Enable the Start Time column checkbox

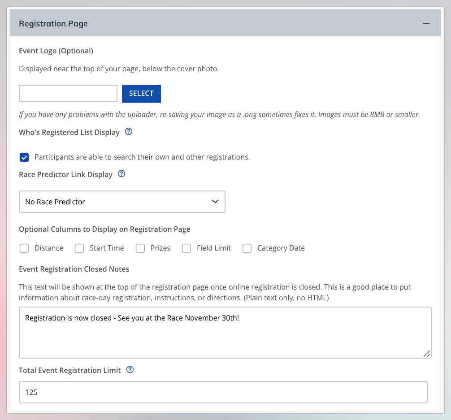pyautogui.click(x=79, y=248)
